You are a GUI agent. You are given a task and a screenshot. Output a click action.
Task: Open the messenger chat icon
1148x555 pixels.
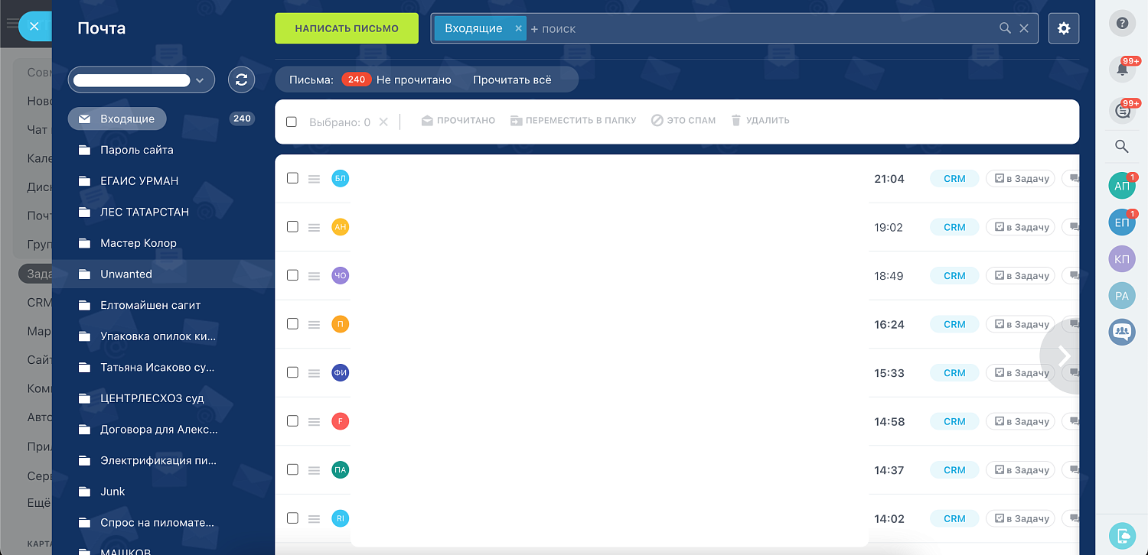click(1121, 111)
